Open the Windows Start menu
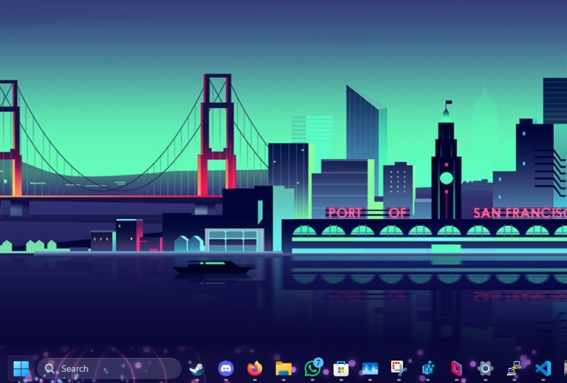The image size is (567, 383). pos(21,369)
